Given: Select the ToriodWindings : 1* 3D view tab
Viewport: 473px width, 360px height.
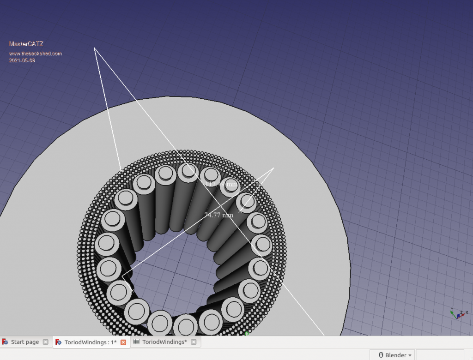Looking at the screenshot, I should coord(90,342).
